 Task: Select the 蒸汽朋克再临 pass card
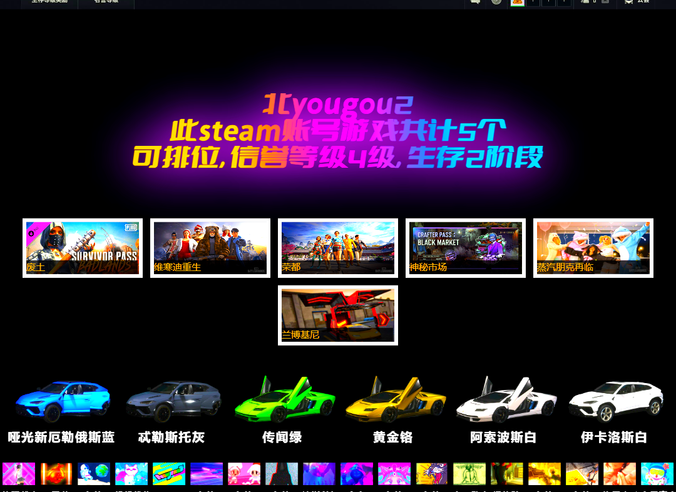point(593,248)
